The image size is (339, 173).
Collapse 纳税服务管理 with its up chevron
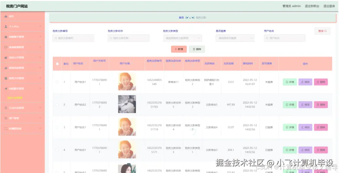tap(40, 89)
